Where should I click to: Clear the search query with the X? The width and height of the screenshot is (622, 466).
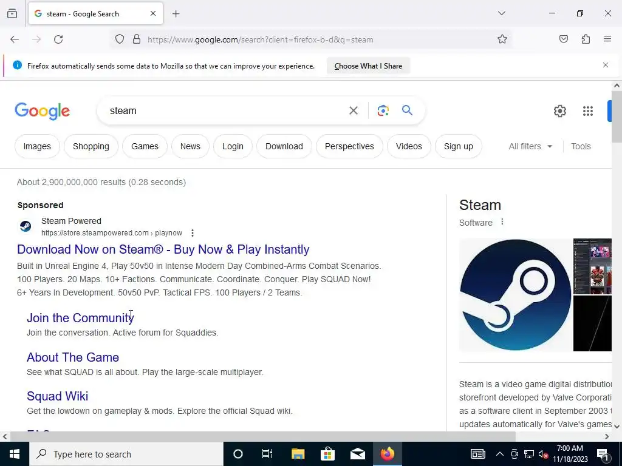(353, 110)
